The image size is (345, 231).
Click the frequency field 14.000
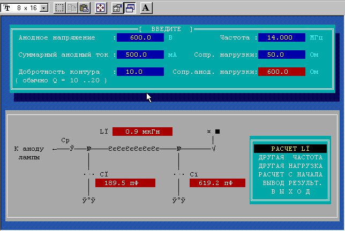tap(281, 38)
